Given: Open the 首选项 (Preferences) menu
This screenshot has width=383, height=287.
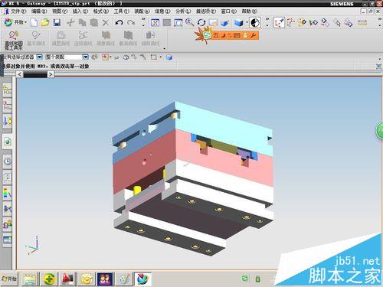Looking at the screenshot, I should [206, 11].
